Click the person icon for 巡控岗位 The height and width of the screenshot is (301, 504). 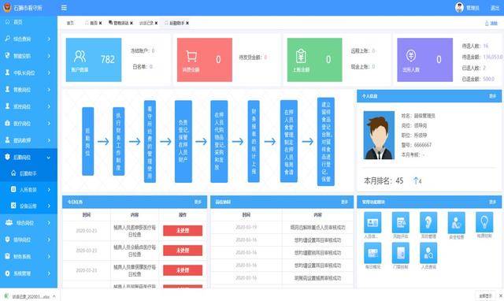tap(7, 106)
